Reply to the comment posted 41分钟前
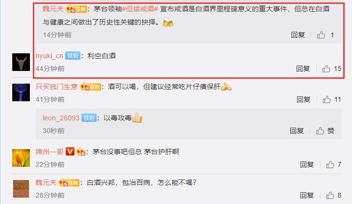Screen dimensions: 352x204 303,99
